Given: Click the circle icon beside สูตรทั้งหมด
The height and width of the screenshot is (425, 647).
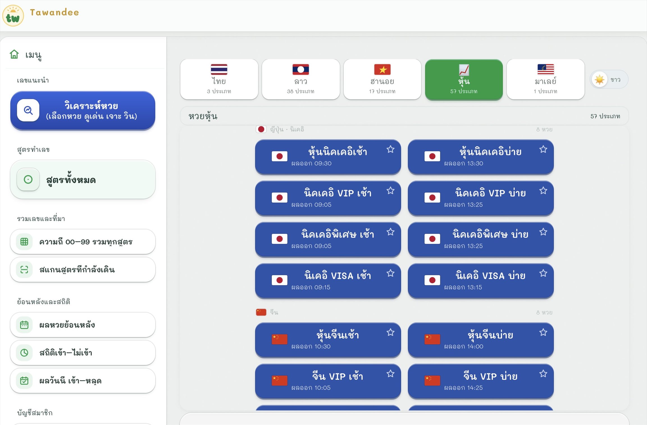Looking at the screenshot, I should [x=28, y=179].
